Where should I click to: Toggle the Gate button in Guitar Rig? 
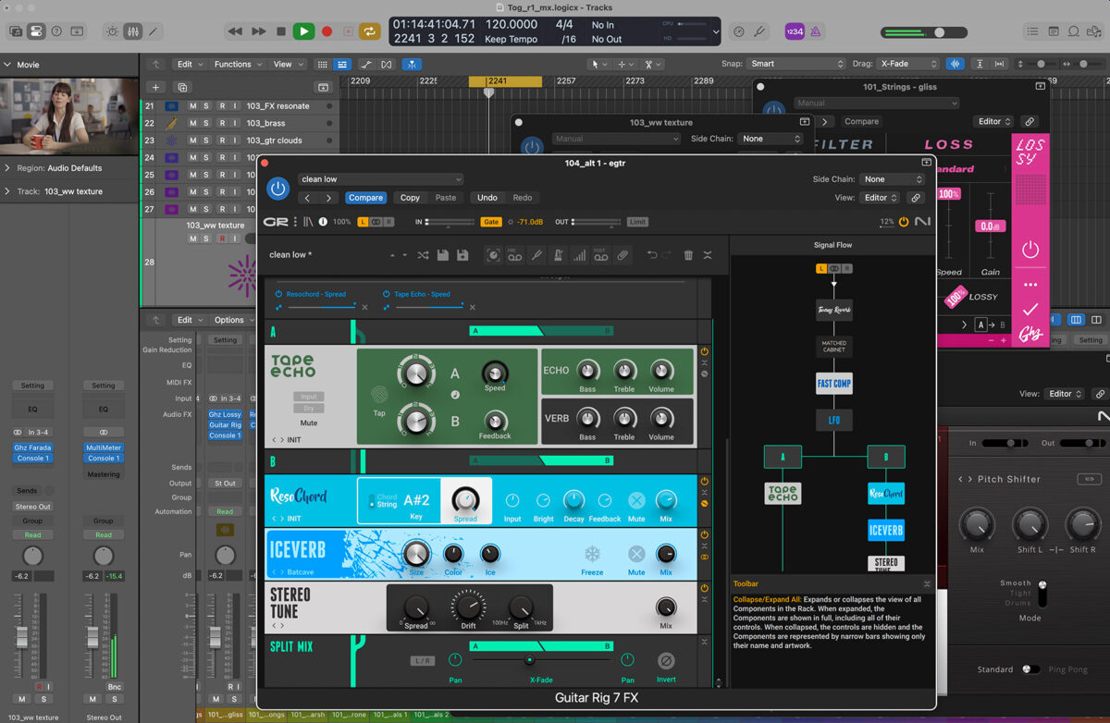coord(490,222)
